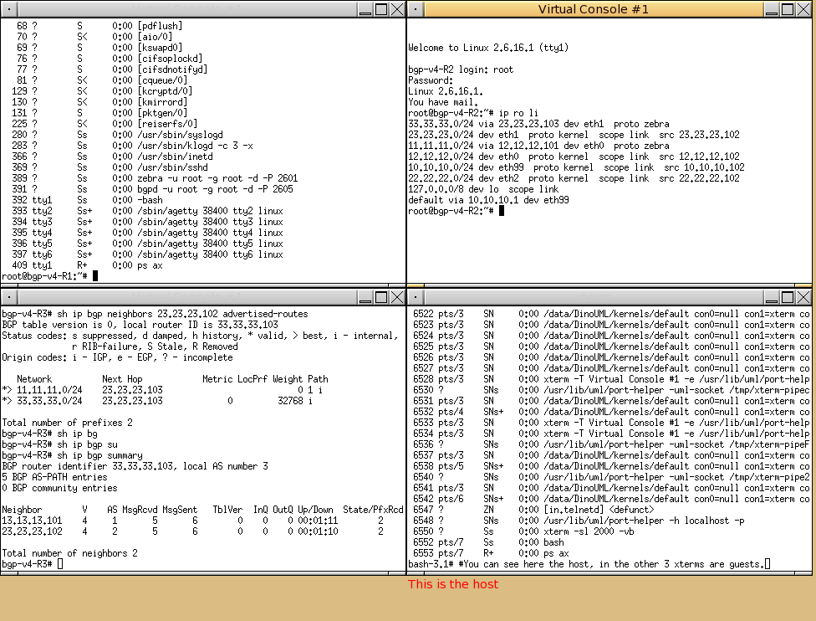Viewport: 816px width, 621px height.
Task: Maximize the bgp-v4-R1 terminal window
Action: 381,9
